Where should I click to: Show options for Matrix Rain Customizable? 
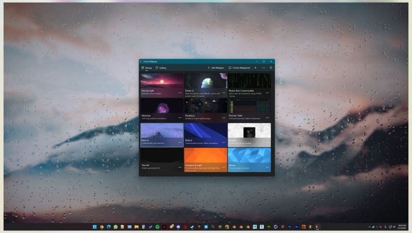point(267,93)
